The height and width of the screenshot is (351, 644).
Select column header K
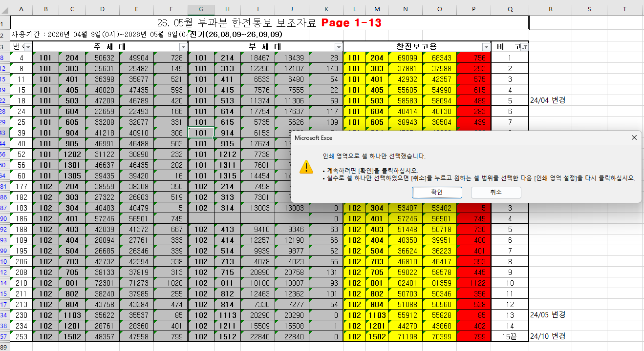326,9
